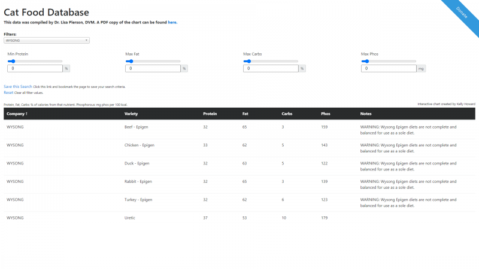Click the Max Fat slider
The image size is (479, 269).
153,61
